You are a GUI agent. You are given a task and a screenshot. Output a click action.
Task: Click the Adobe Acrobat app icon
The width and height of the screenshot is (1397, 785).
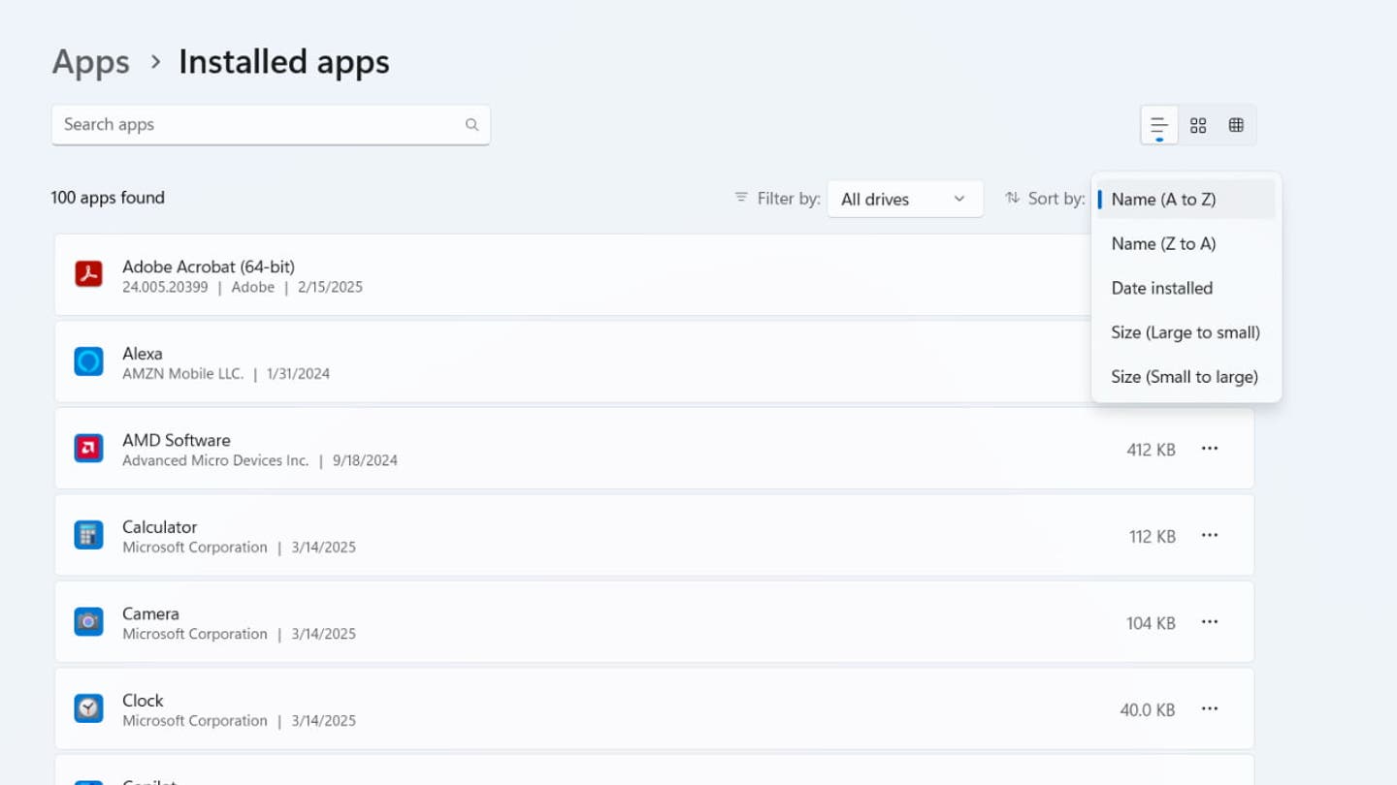(x=88, y=274)
